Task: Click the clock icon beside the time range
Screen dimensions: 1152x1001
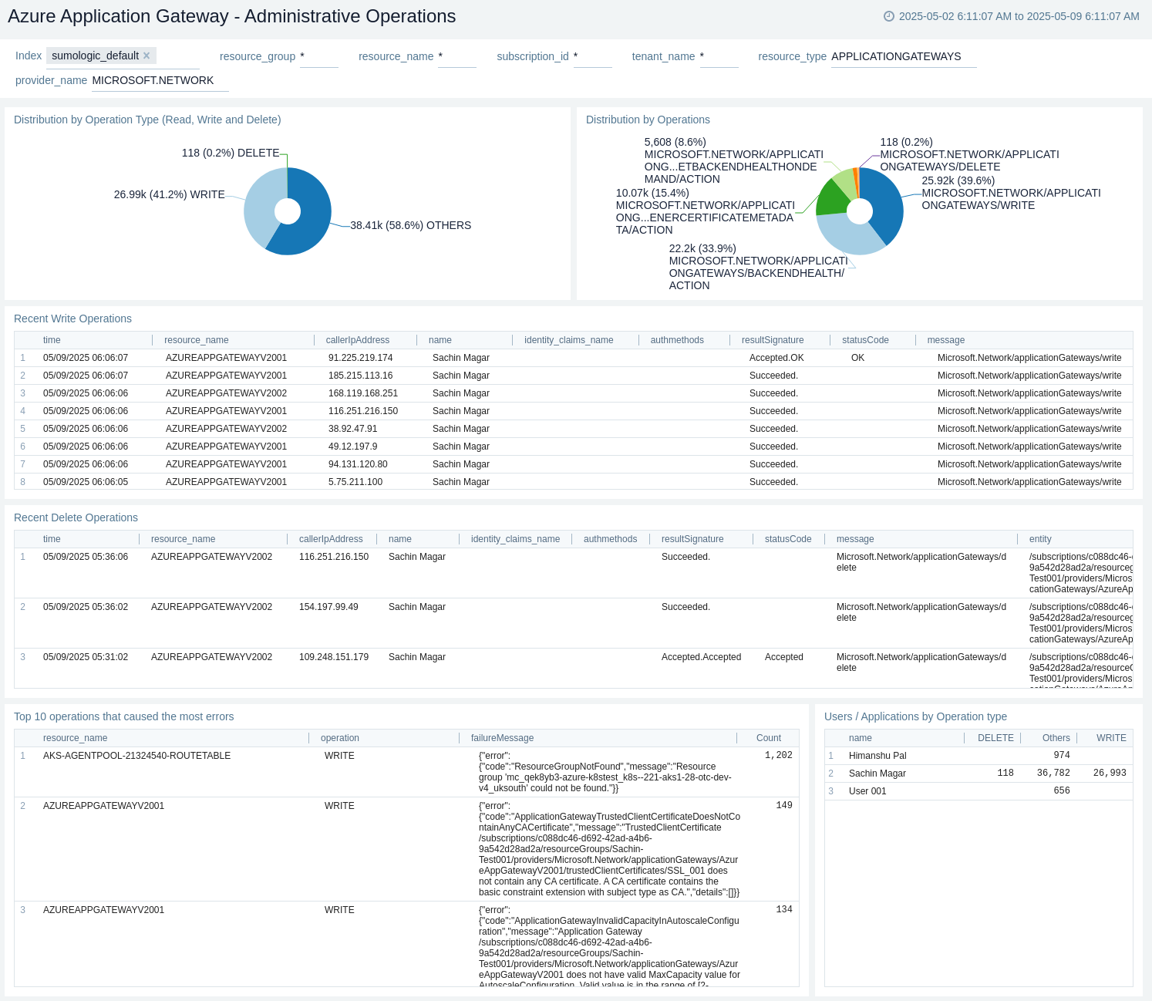Action: point(888,16)
